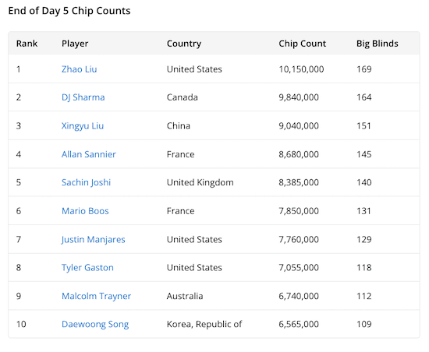
Task: Click the Chip Count column header
Action: tap(303, 44)
